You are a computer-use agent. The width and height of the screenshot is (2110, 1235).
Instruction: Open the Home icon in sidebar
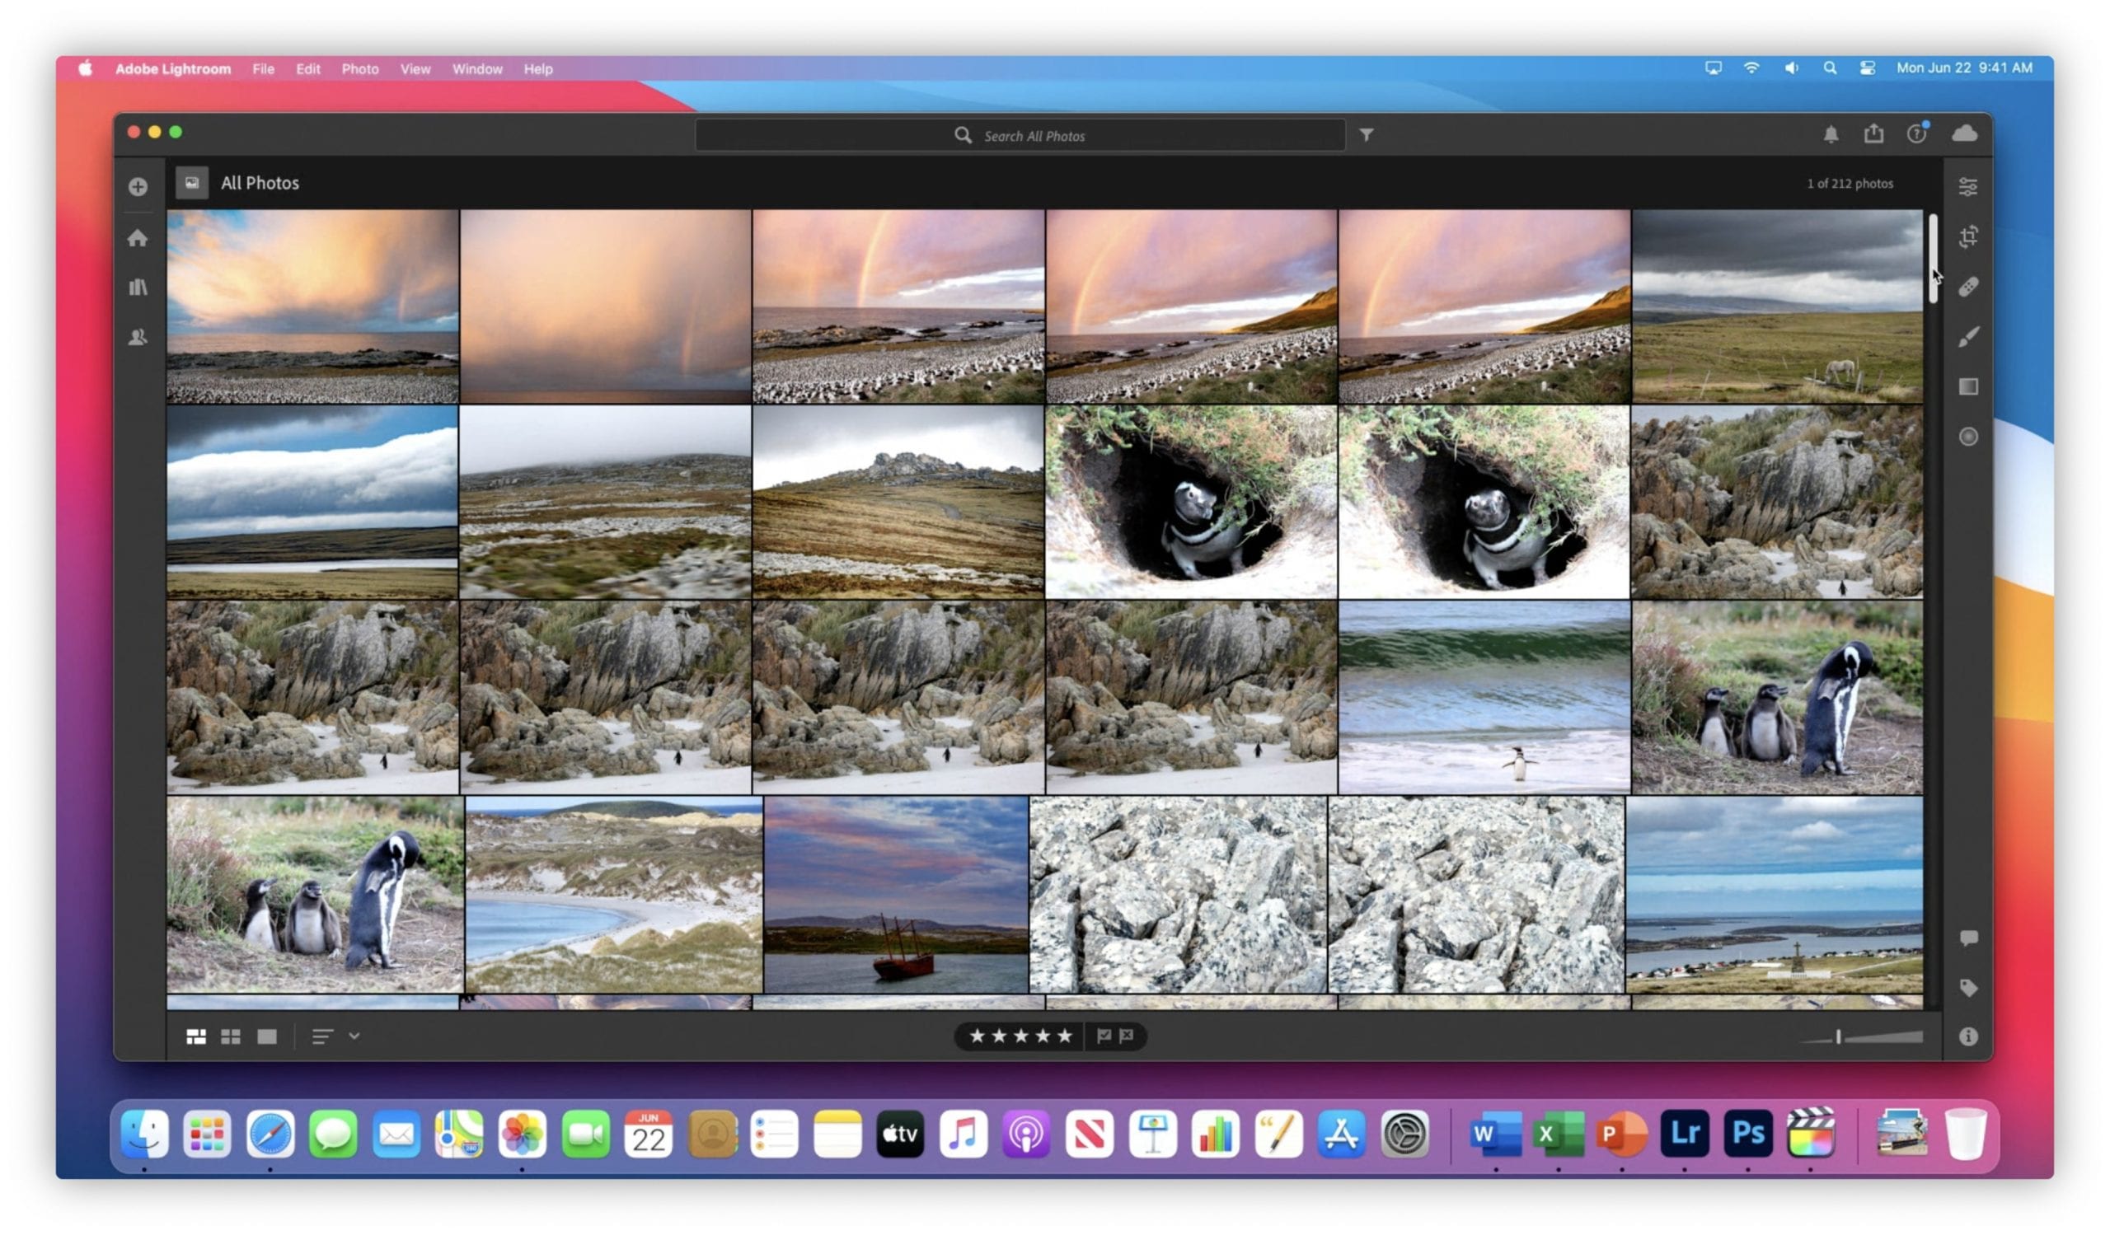(x=138, y=238)
